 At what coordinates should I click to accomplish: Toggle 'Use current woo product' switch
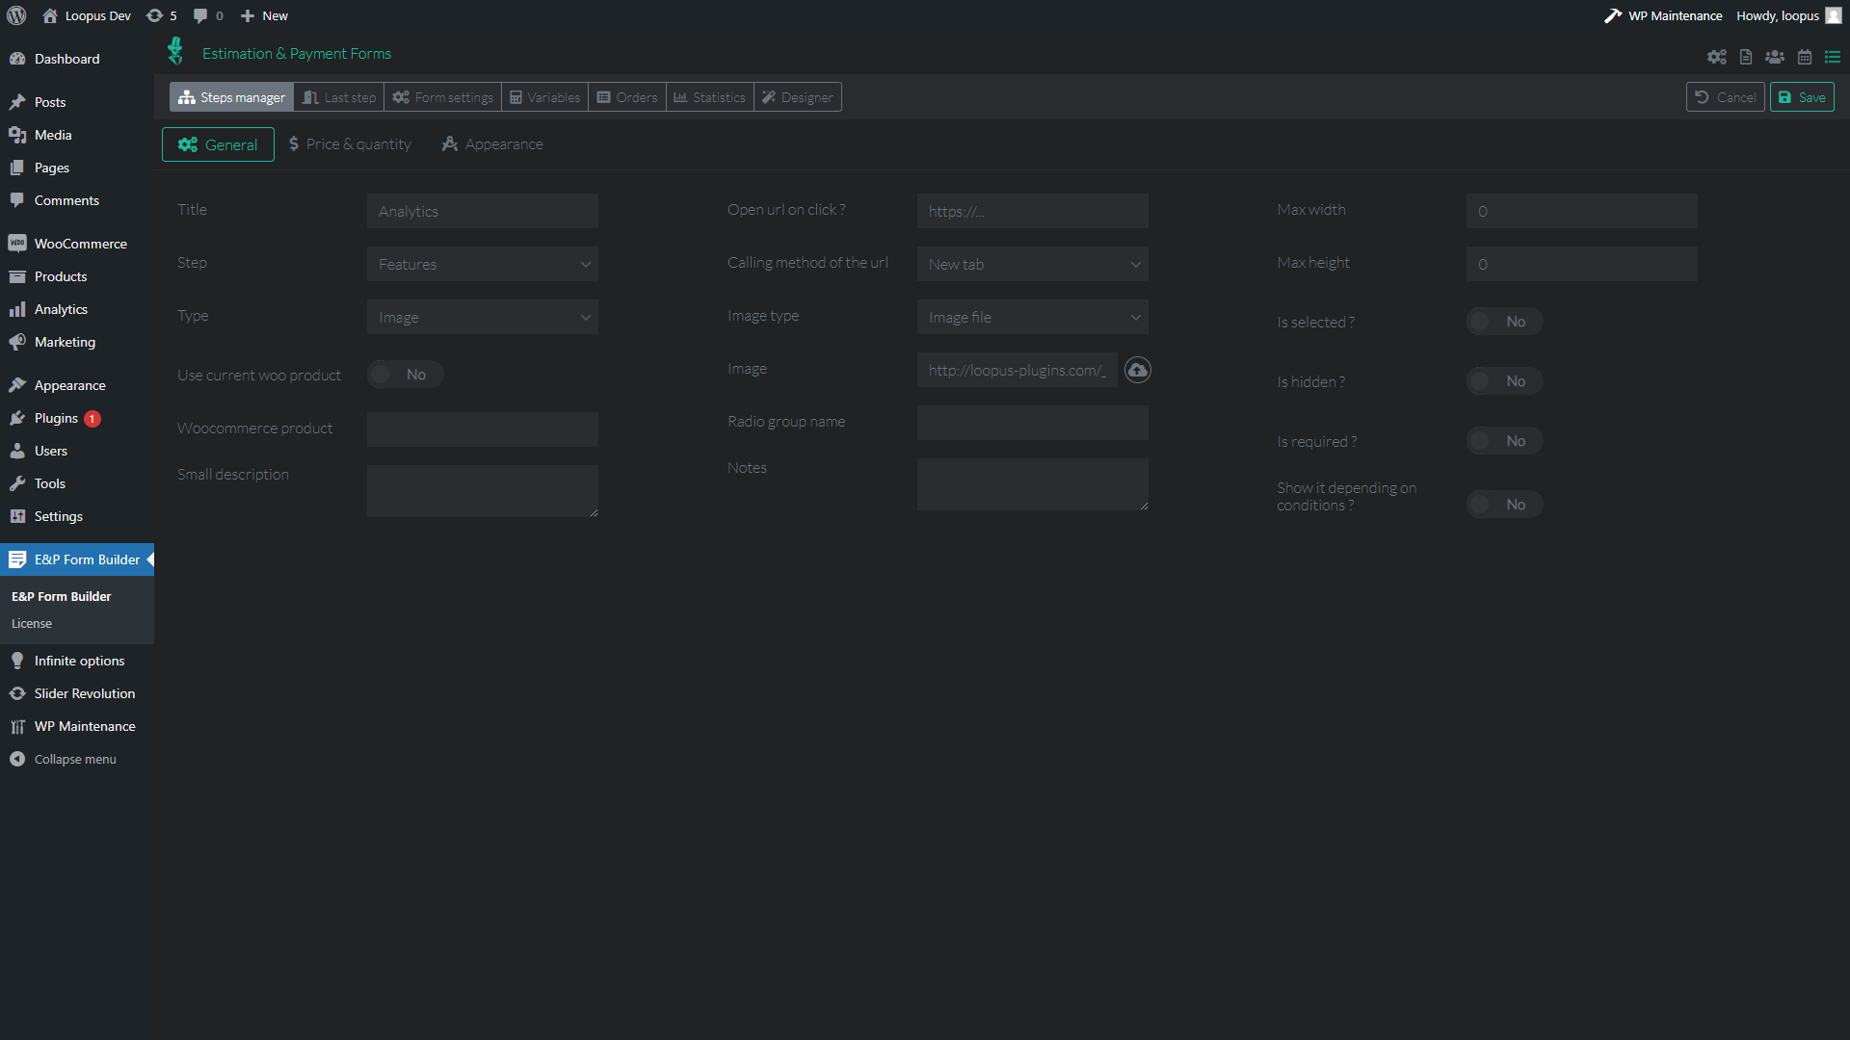pos(405,375)
